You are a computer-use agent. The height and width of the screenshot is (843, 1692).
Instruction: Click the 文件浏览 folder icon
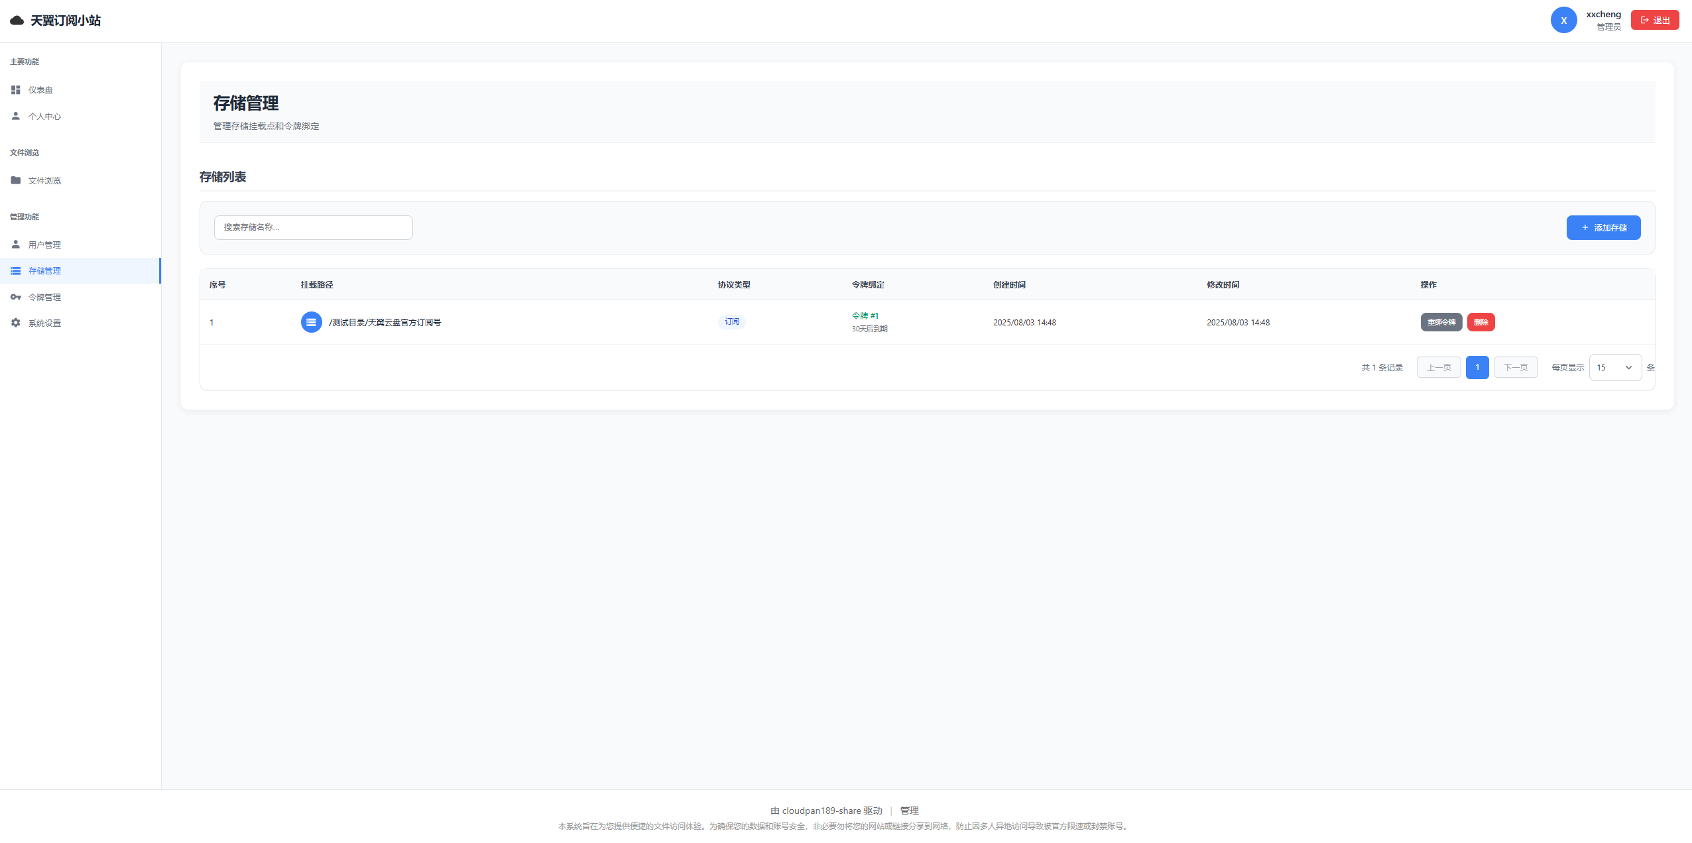click(x=16, y=180)
